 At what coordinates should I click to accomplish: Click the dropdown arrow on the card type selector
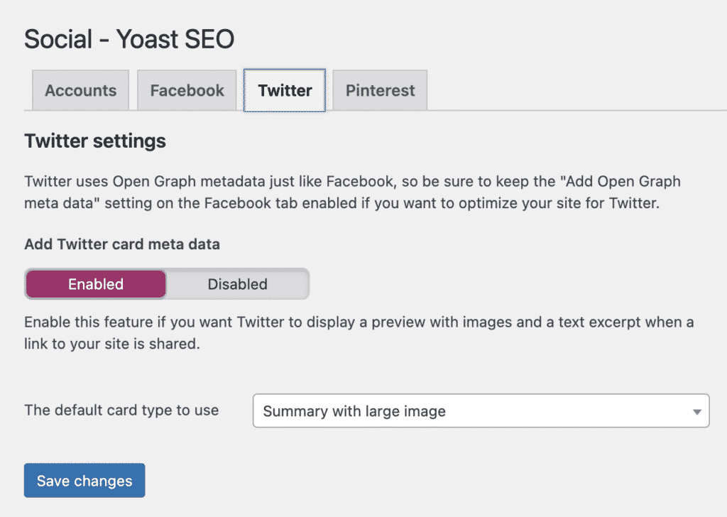point(696,410)
